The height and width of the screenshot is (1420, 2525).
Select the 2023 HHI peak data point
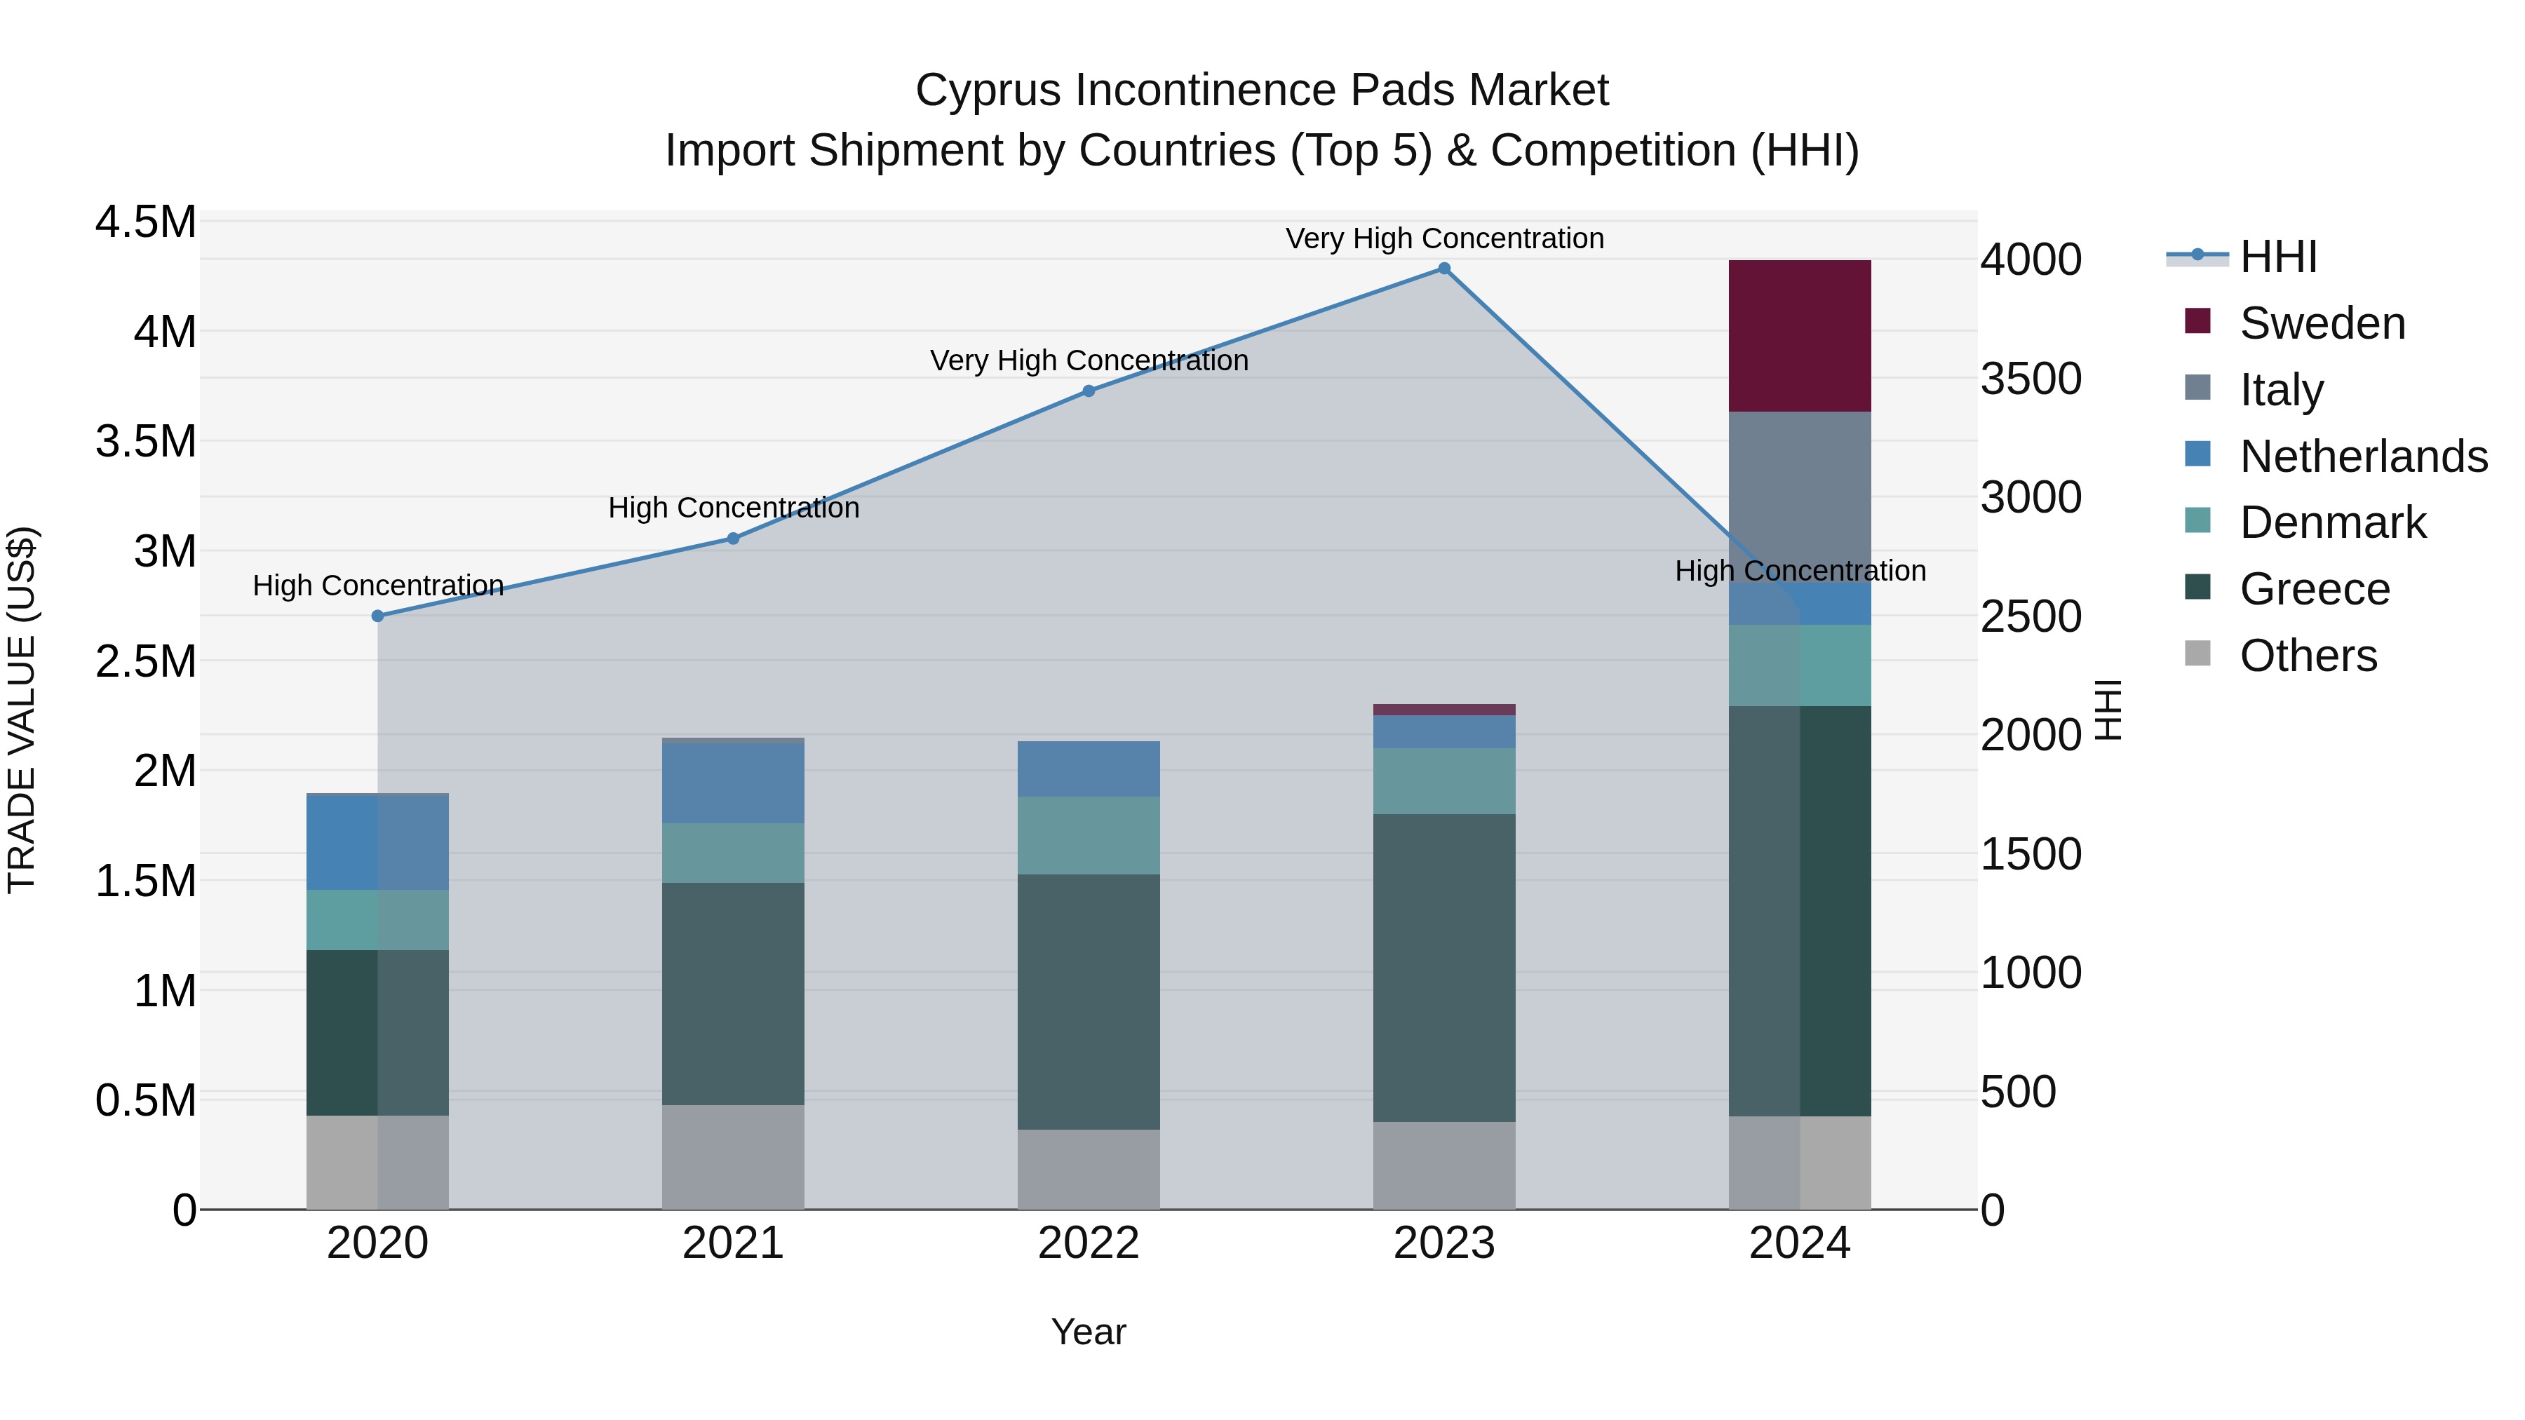point(1444,269)
